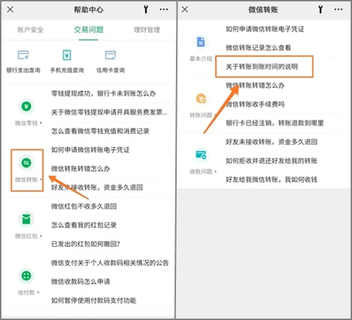Viewport: 352px width, 320px height.
Task: Open 关于转账到账时间的说明
Action: click(262, 67)
